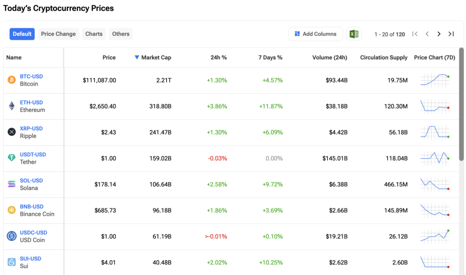Click the Add Columns button

pyautogui.click(x=316, y=34)
